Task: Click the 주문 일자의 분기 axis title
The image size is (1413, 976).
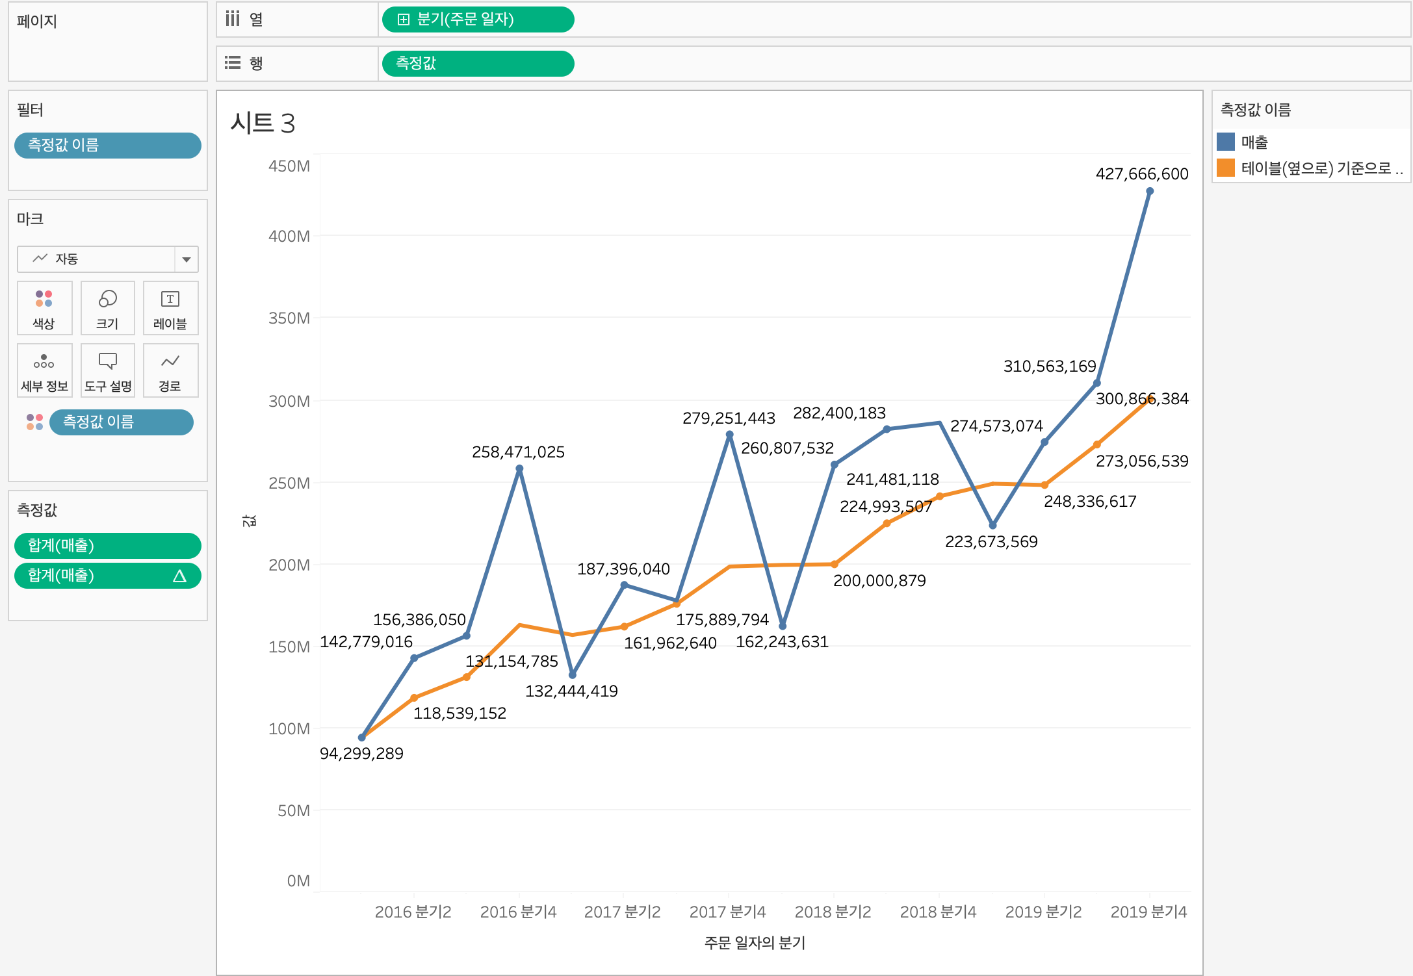Action: [755, 943]
